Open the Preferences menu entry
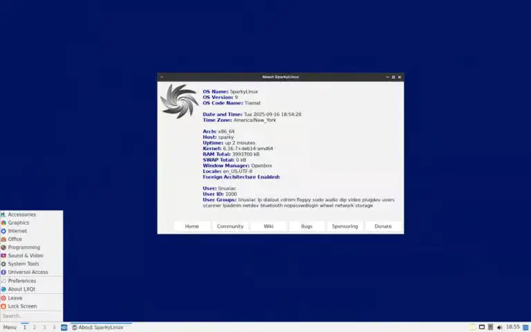531x332 pixels. click(21, 281)
